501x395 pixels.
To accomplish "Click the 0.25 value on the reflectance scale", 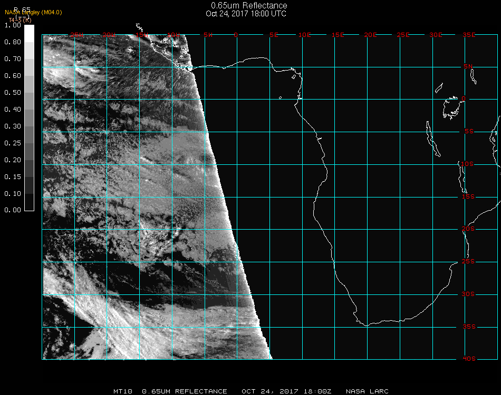I will pyautogui.click(x=13, y=143).
